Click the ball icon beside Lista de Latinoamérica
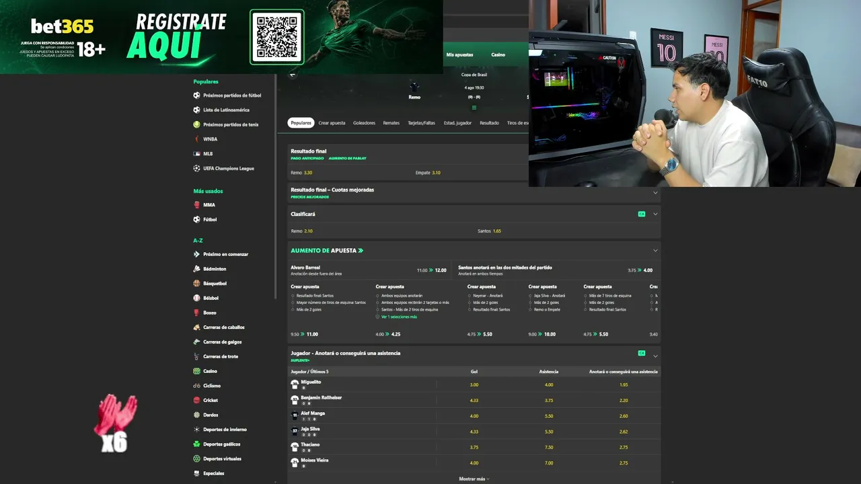 (196, 110)
